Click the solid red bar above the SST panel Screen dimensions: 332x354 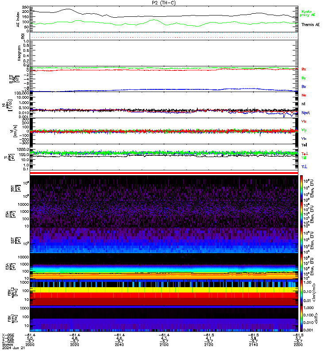tap(164, 173)
